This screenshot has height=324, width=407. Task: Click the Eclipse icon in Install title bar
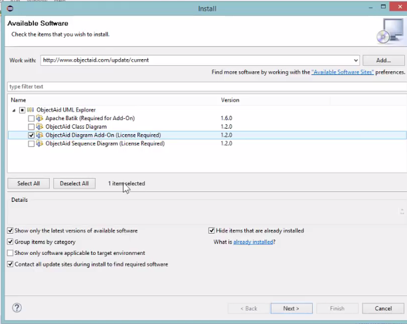click(x=10, y=9)
